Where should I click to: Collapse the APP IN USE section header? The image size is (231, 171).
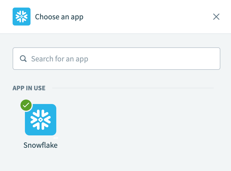point(29,88)
